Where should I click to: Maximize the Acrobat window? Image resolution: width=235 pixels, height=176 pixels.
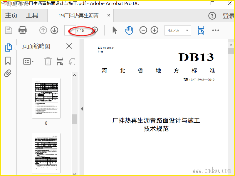[212, 3]
